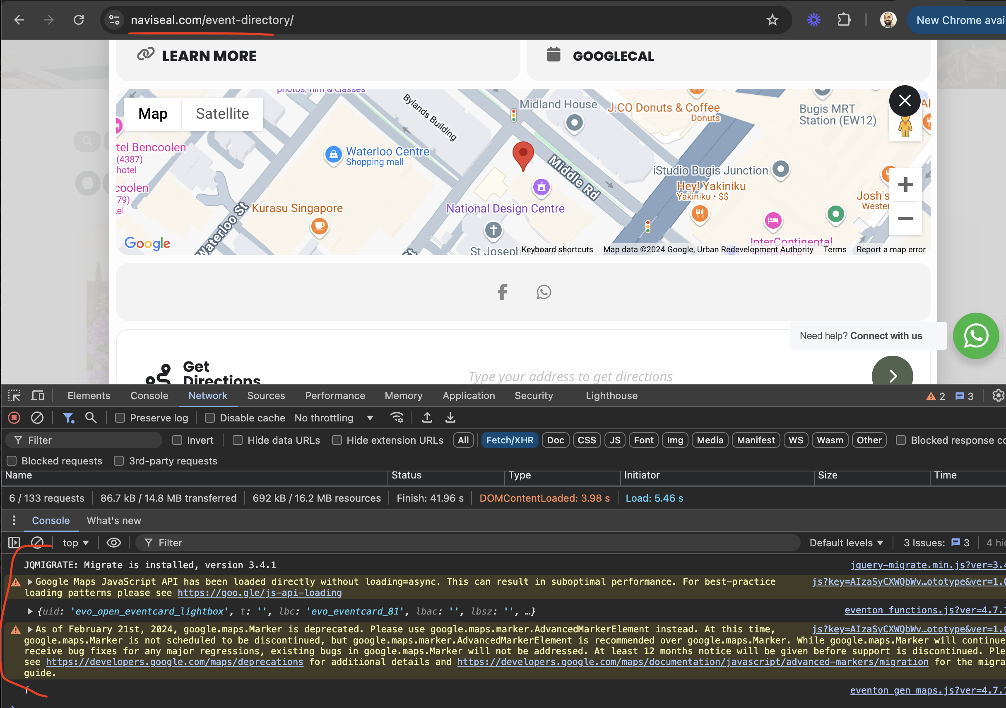This screenshot has height=708, width=1006.
Task: Export HAR file with download icon
Action: click(x=450, y=419)
